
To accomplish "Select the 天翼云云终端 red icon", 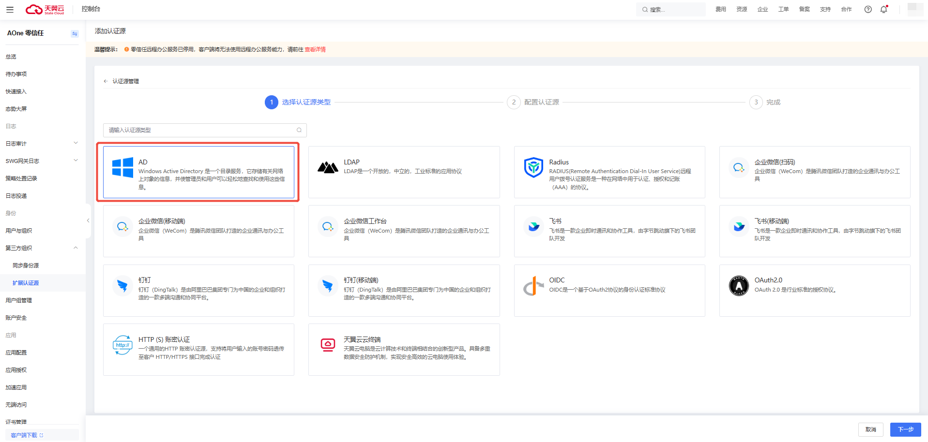I will [x=328, y=345].
